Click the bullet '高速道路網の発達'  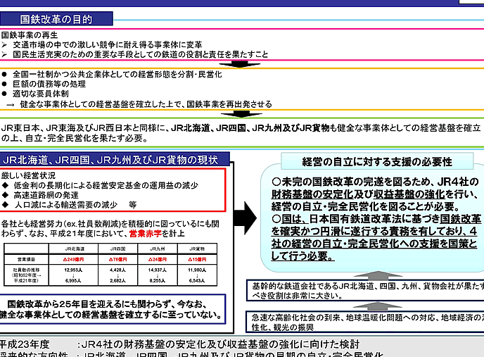[x=46, y=195]
